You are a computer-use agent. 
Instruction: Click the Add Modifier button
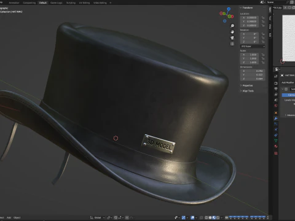pyautogui.click(x=288, y=82)
